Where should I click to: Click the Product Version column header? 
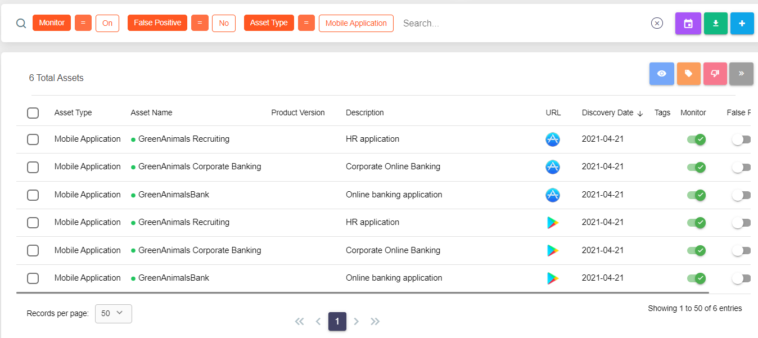[298, 112]
